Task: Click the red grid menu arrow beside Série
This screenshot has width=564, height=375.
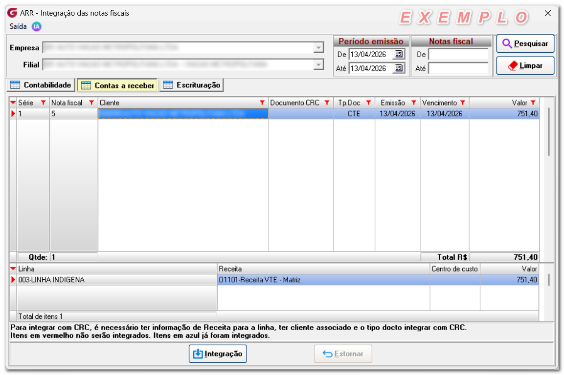Action: pos(13,103)
